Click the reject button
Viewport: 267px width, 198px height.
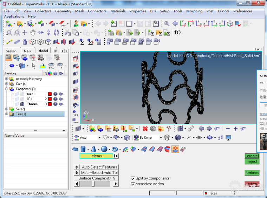coord(252,162)
